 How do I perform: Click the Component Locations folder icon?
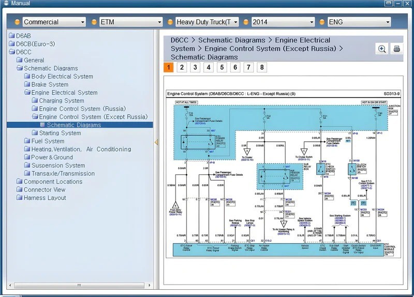[x=19, y=182]
